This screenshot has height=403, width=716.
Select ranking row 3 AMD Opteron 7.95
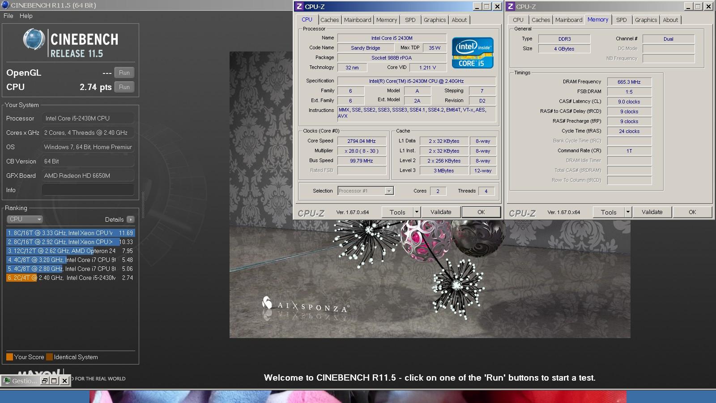tap(70, 251)
